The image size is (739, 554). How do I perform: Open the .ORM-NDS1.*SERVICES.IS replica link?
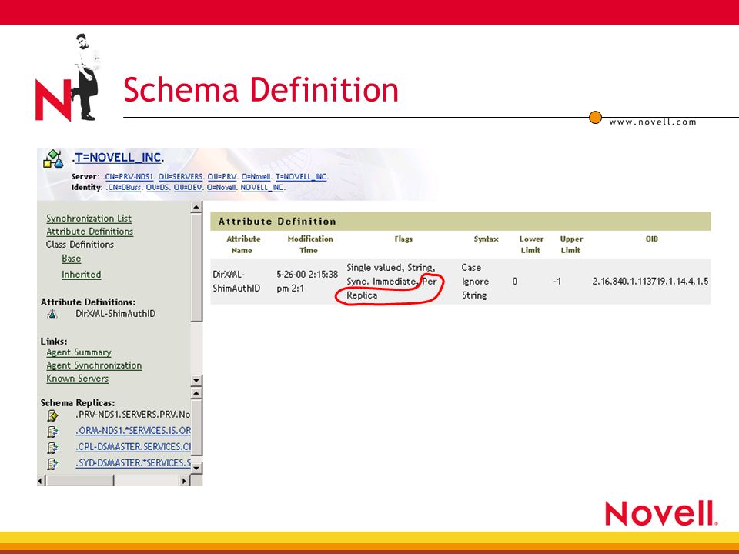point(133,431)
